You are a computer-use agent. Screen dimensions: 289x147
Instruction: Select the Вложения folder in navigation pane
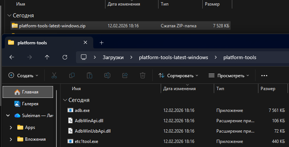click(x=35, y=139)
